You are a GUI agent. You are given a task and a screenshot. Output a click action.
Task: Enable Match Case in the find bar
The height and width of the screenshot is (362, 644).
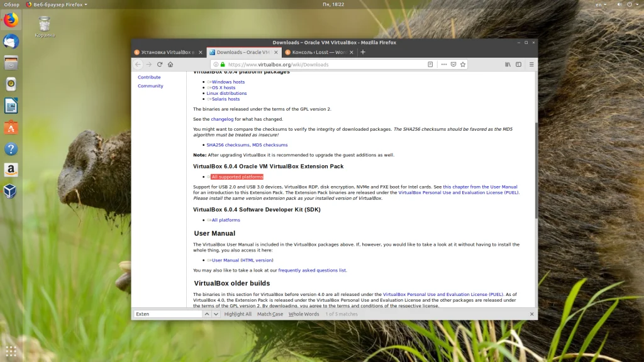(x=270, y=314)
